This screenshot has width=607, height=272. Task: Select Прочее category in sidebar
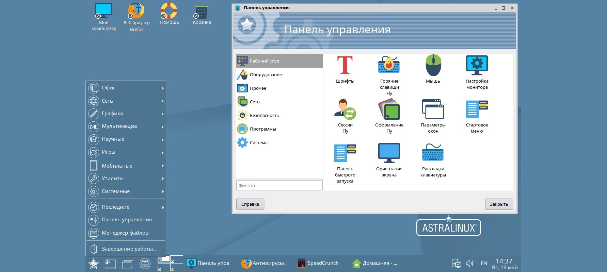(x=279, y=88)
